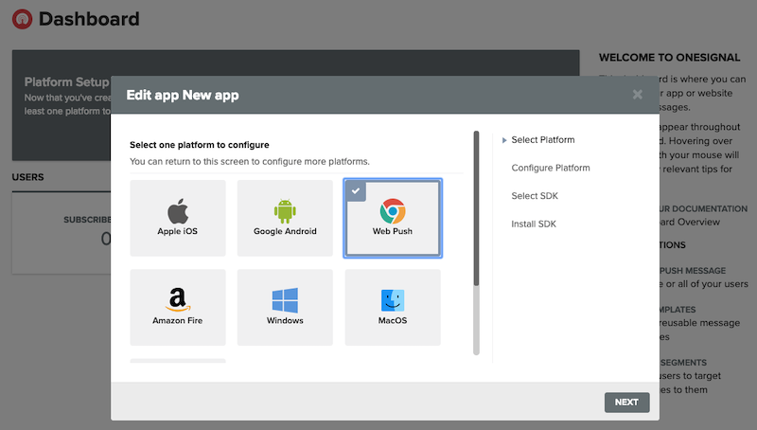Click the 'You can return to this screen' note
757x430 pixels.
[250, 161]
